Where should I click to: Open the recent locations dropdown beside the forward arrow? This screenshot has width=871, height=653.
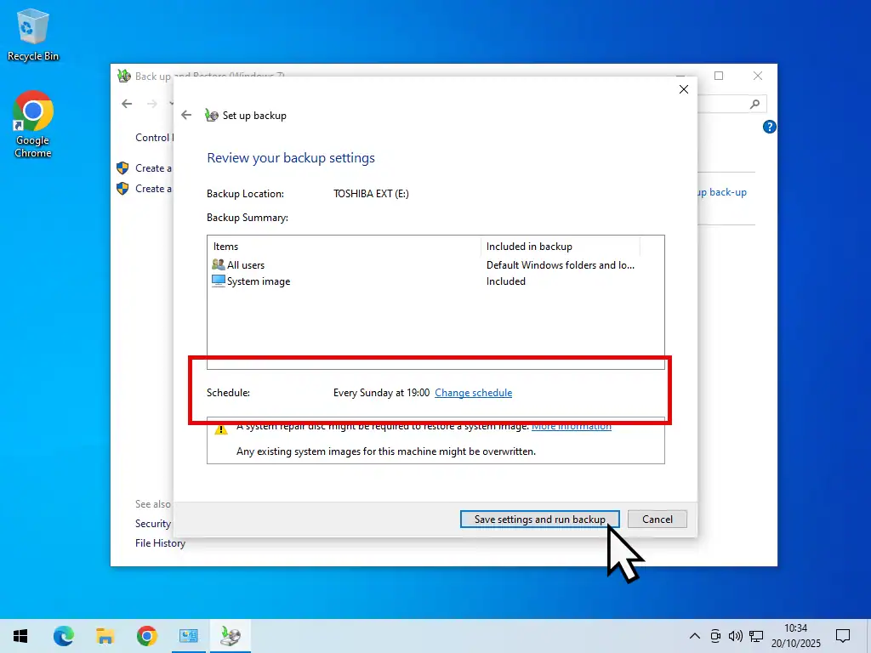click(x=170, y=104)
